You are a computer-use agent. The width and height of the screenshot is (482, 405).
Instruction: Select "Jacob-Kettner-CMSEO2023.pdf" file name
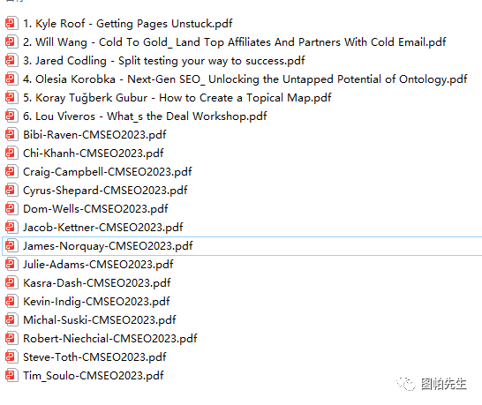point(103,228)
